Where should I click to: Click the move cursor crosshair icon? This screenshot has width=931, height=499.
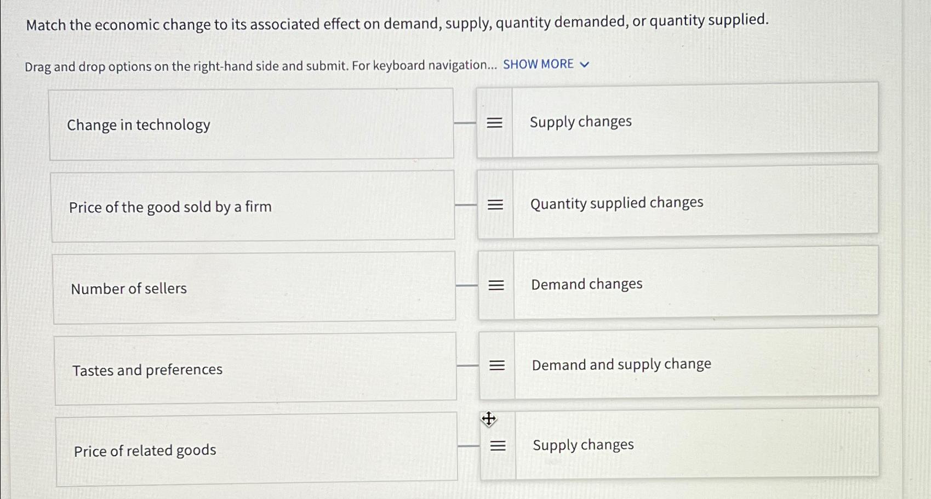[488, 419]
